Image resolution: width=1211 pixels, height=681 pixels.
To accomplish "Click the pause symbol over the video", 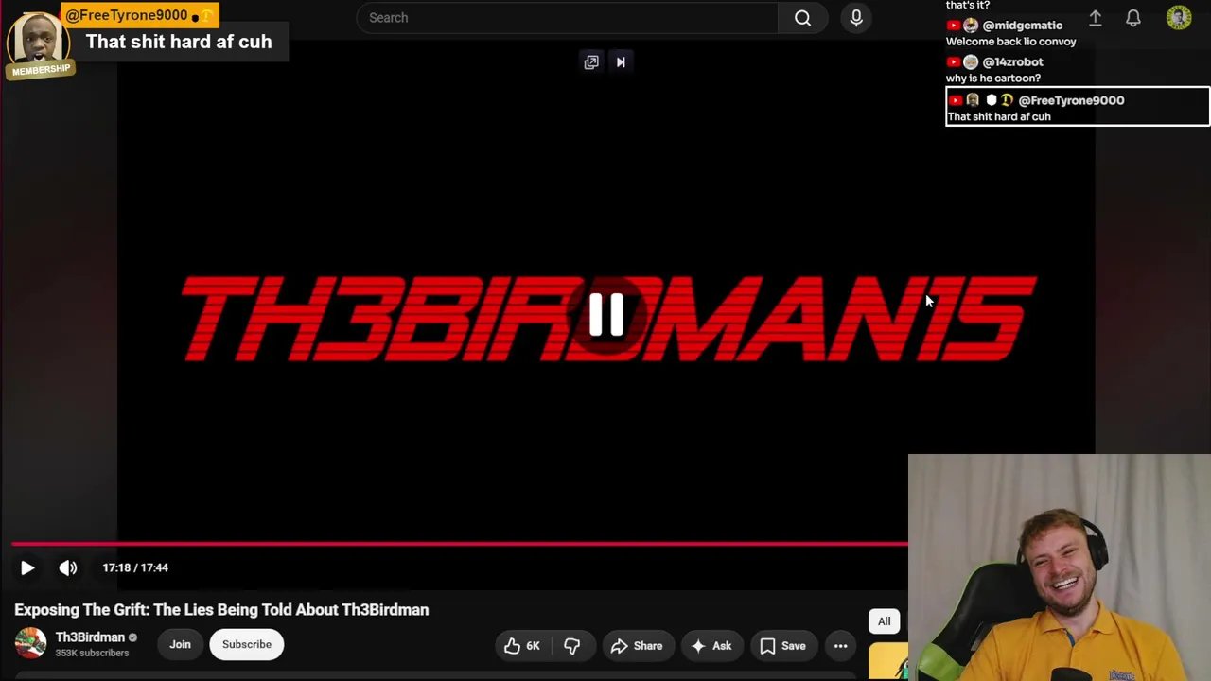I will [606, 315].
